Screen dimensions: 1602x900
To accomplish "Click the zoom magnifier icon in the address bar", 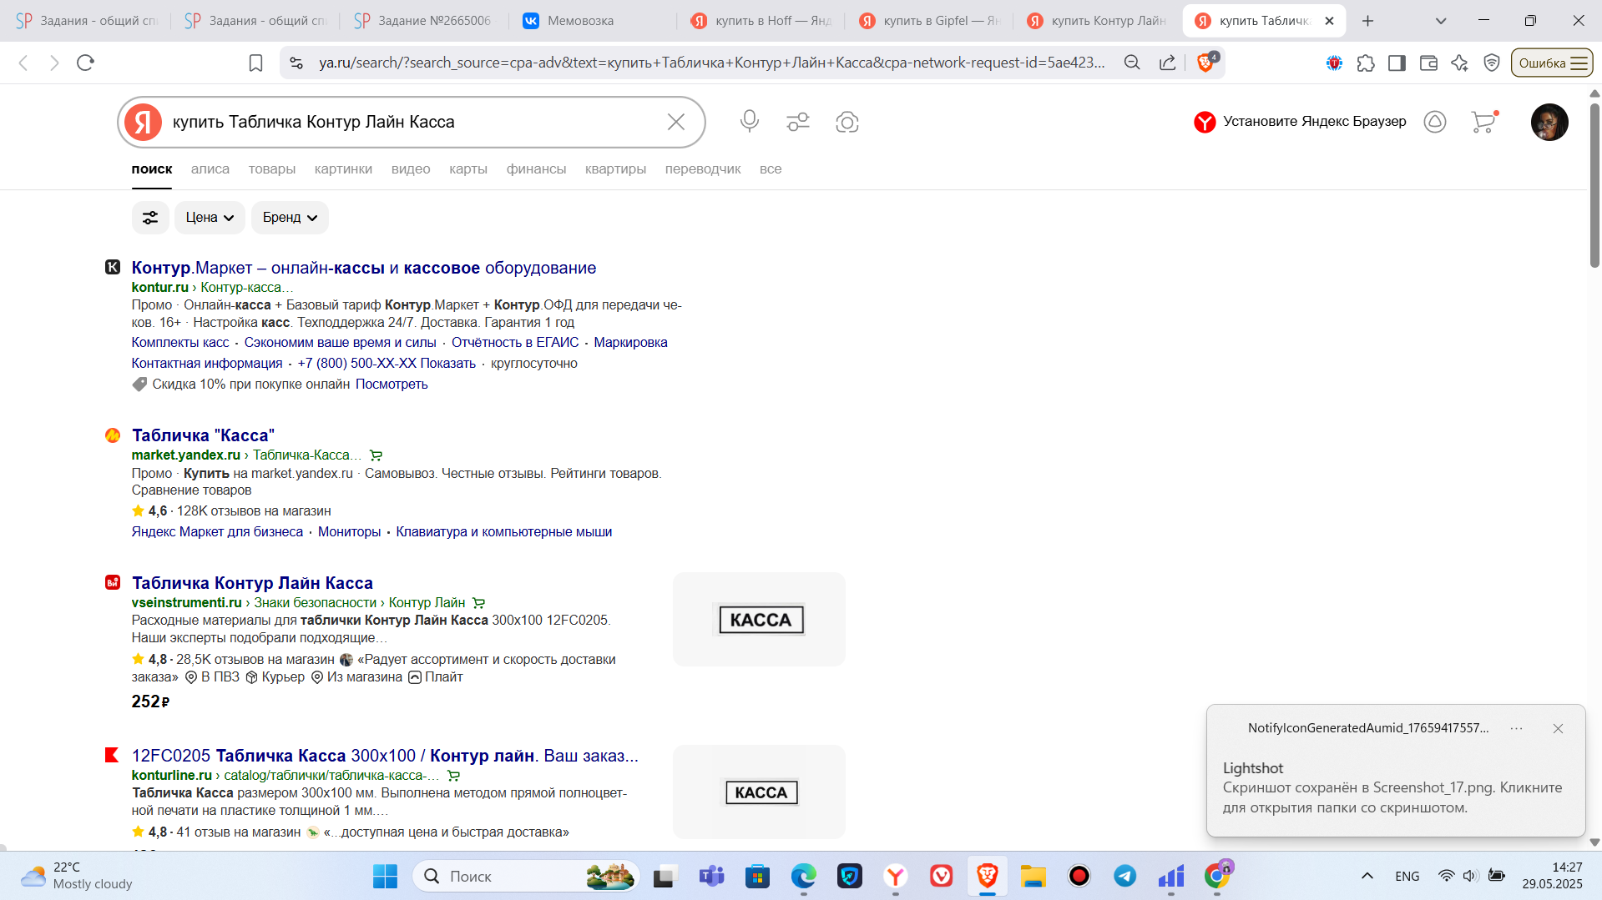I will (x=1132, y=63).
